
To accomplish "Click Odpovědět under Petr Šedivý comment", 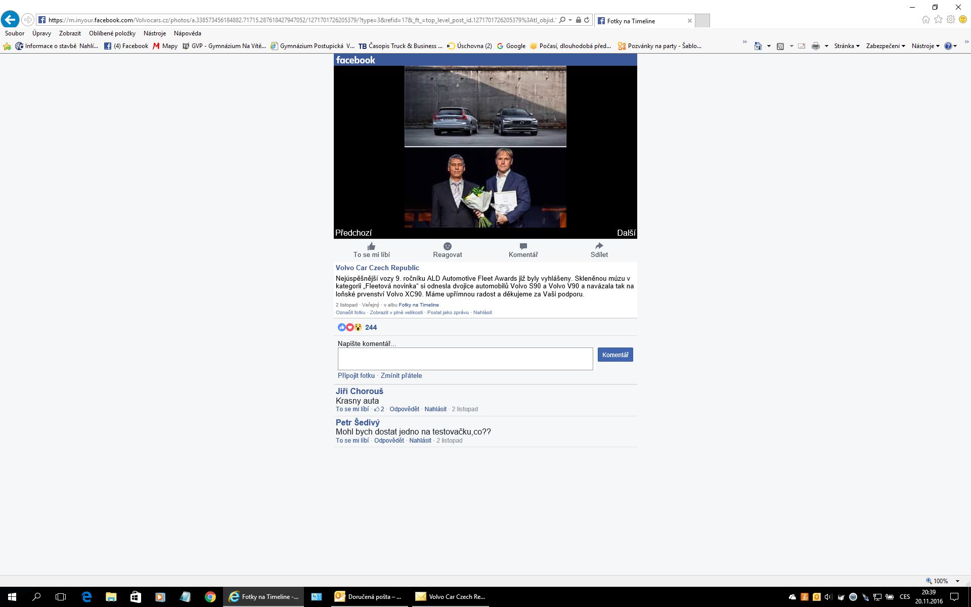I will 389,441.
